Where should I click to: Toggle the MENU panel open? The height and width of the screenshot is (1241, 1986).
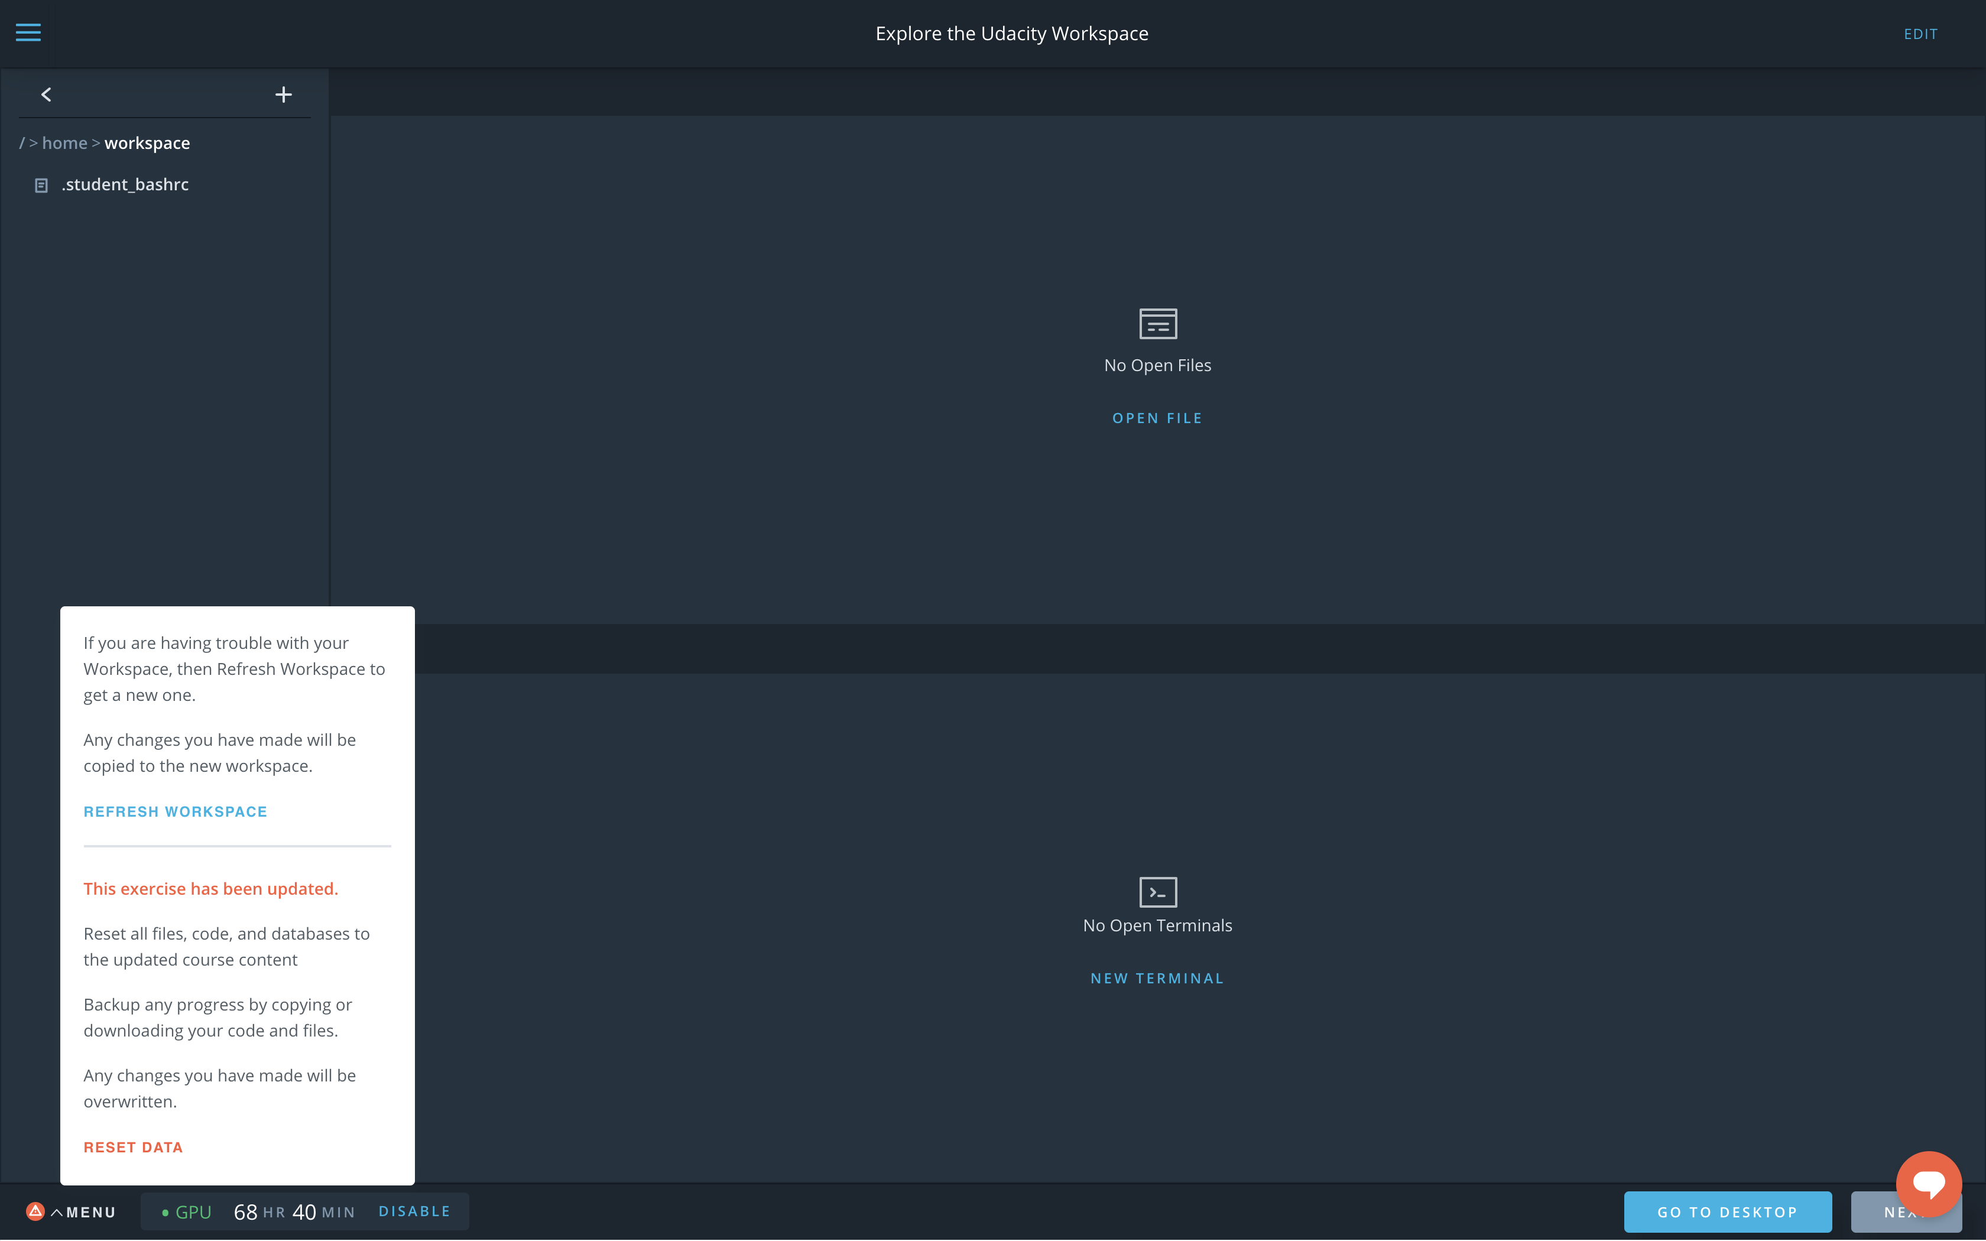click(x=90, y=1211)
